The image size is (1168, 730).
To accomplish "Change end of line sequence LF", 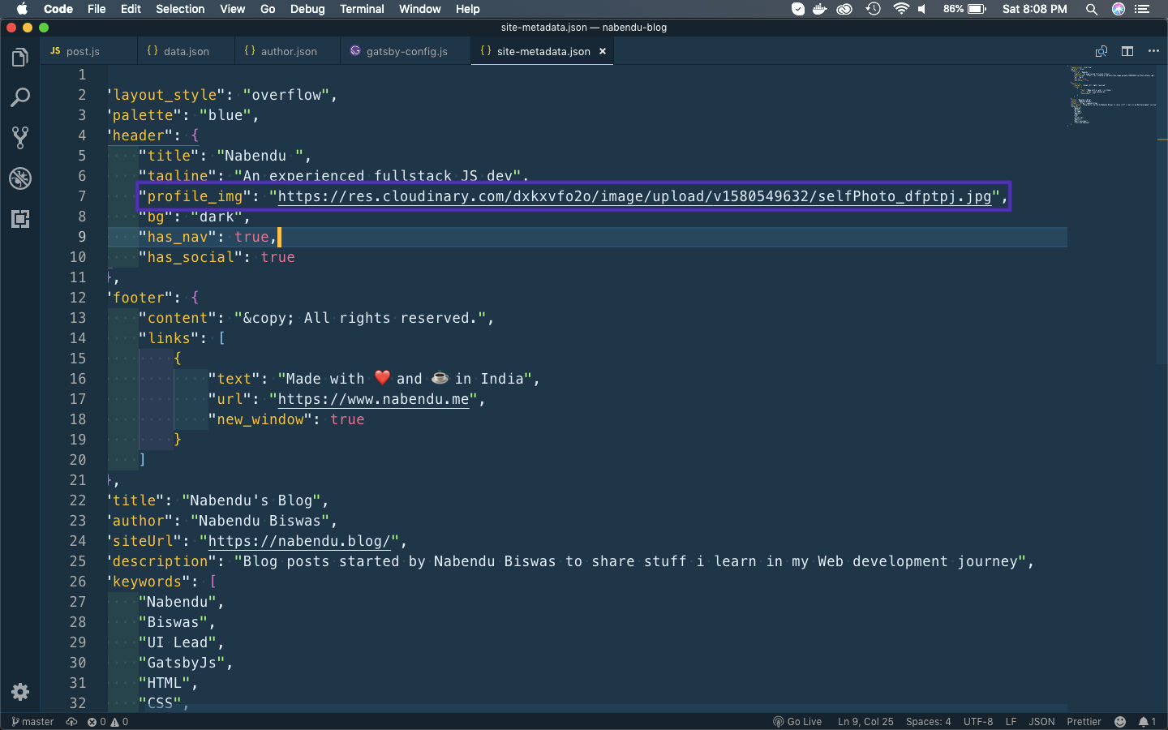I will (x=1011, y=722).
